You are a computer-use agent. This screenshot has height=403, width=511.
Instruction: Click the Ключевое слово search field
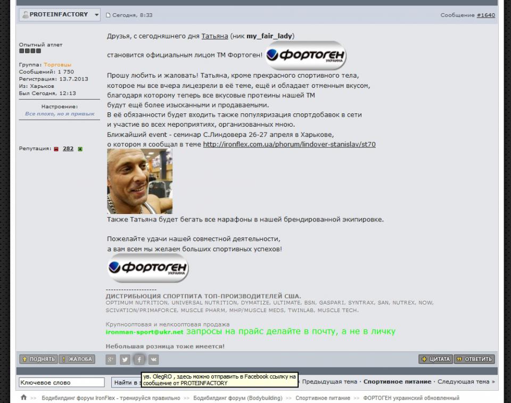point(62,382)
